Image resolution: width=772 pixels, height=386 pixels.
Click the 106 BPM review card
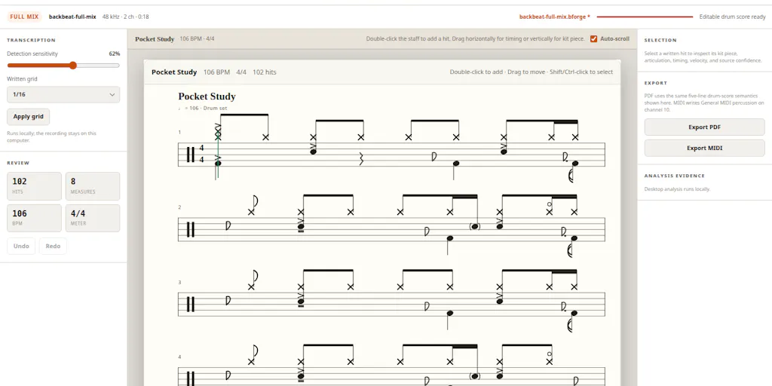[x=34, y=218]
